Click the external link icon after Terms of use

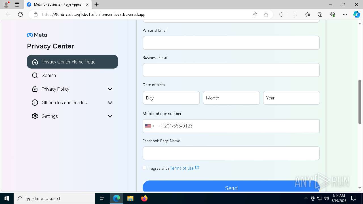click(197, 168)
